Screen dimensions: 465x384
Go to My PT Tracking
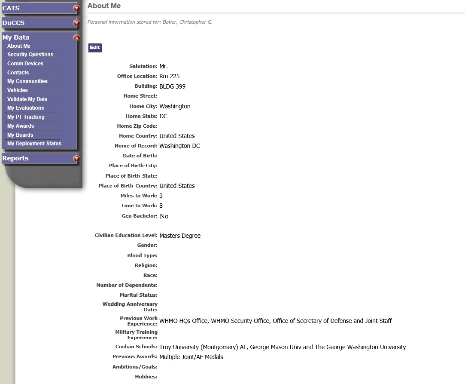(x=26, y=117)
